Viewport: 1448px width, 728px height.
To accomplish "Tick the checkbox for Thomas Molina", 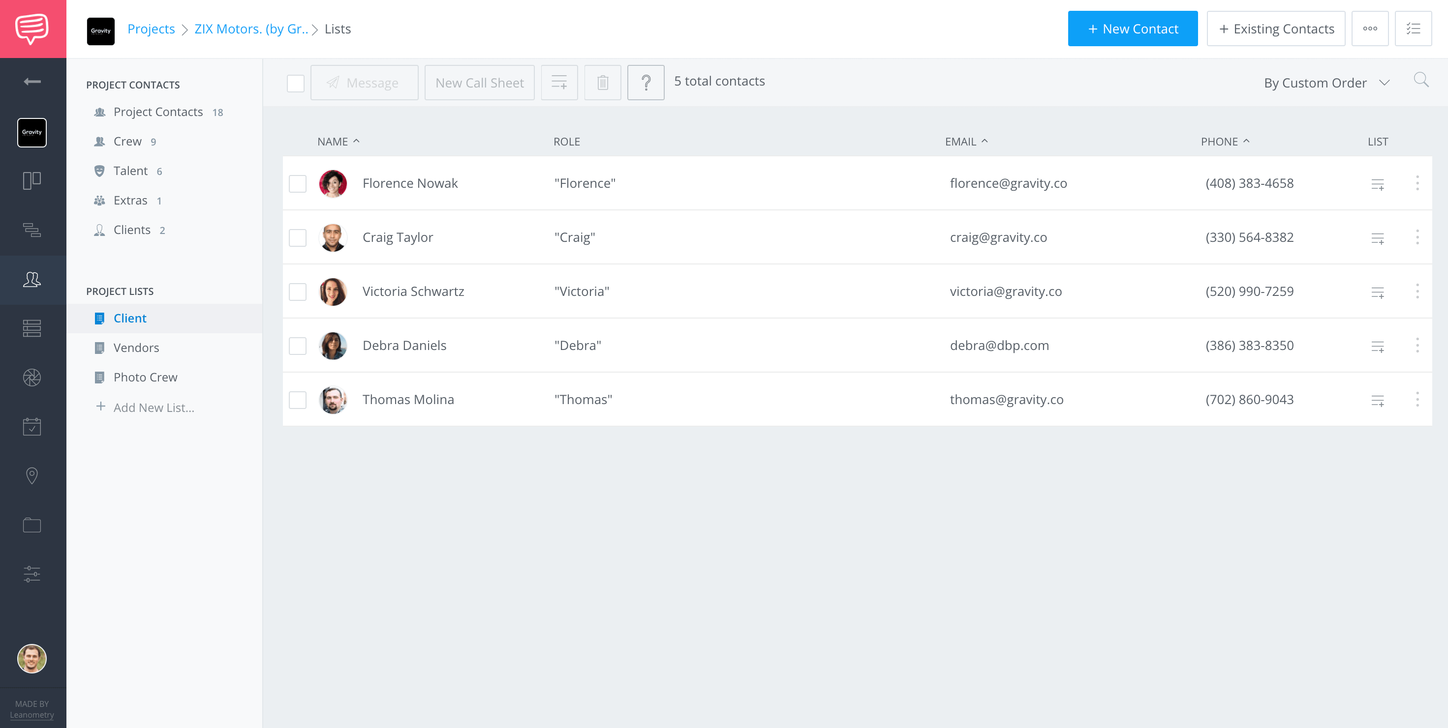I will (x=297, y=400).
